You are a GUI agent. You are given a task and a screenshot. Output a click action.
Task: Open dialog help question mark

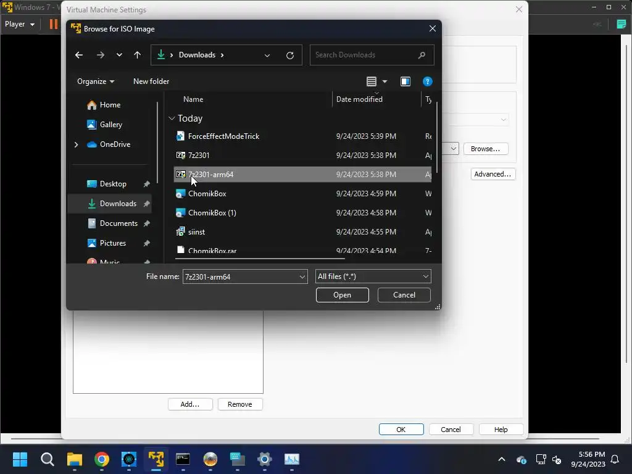coord(427,81)
